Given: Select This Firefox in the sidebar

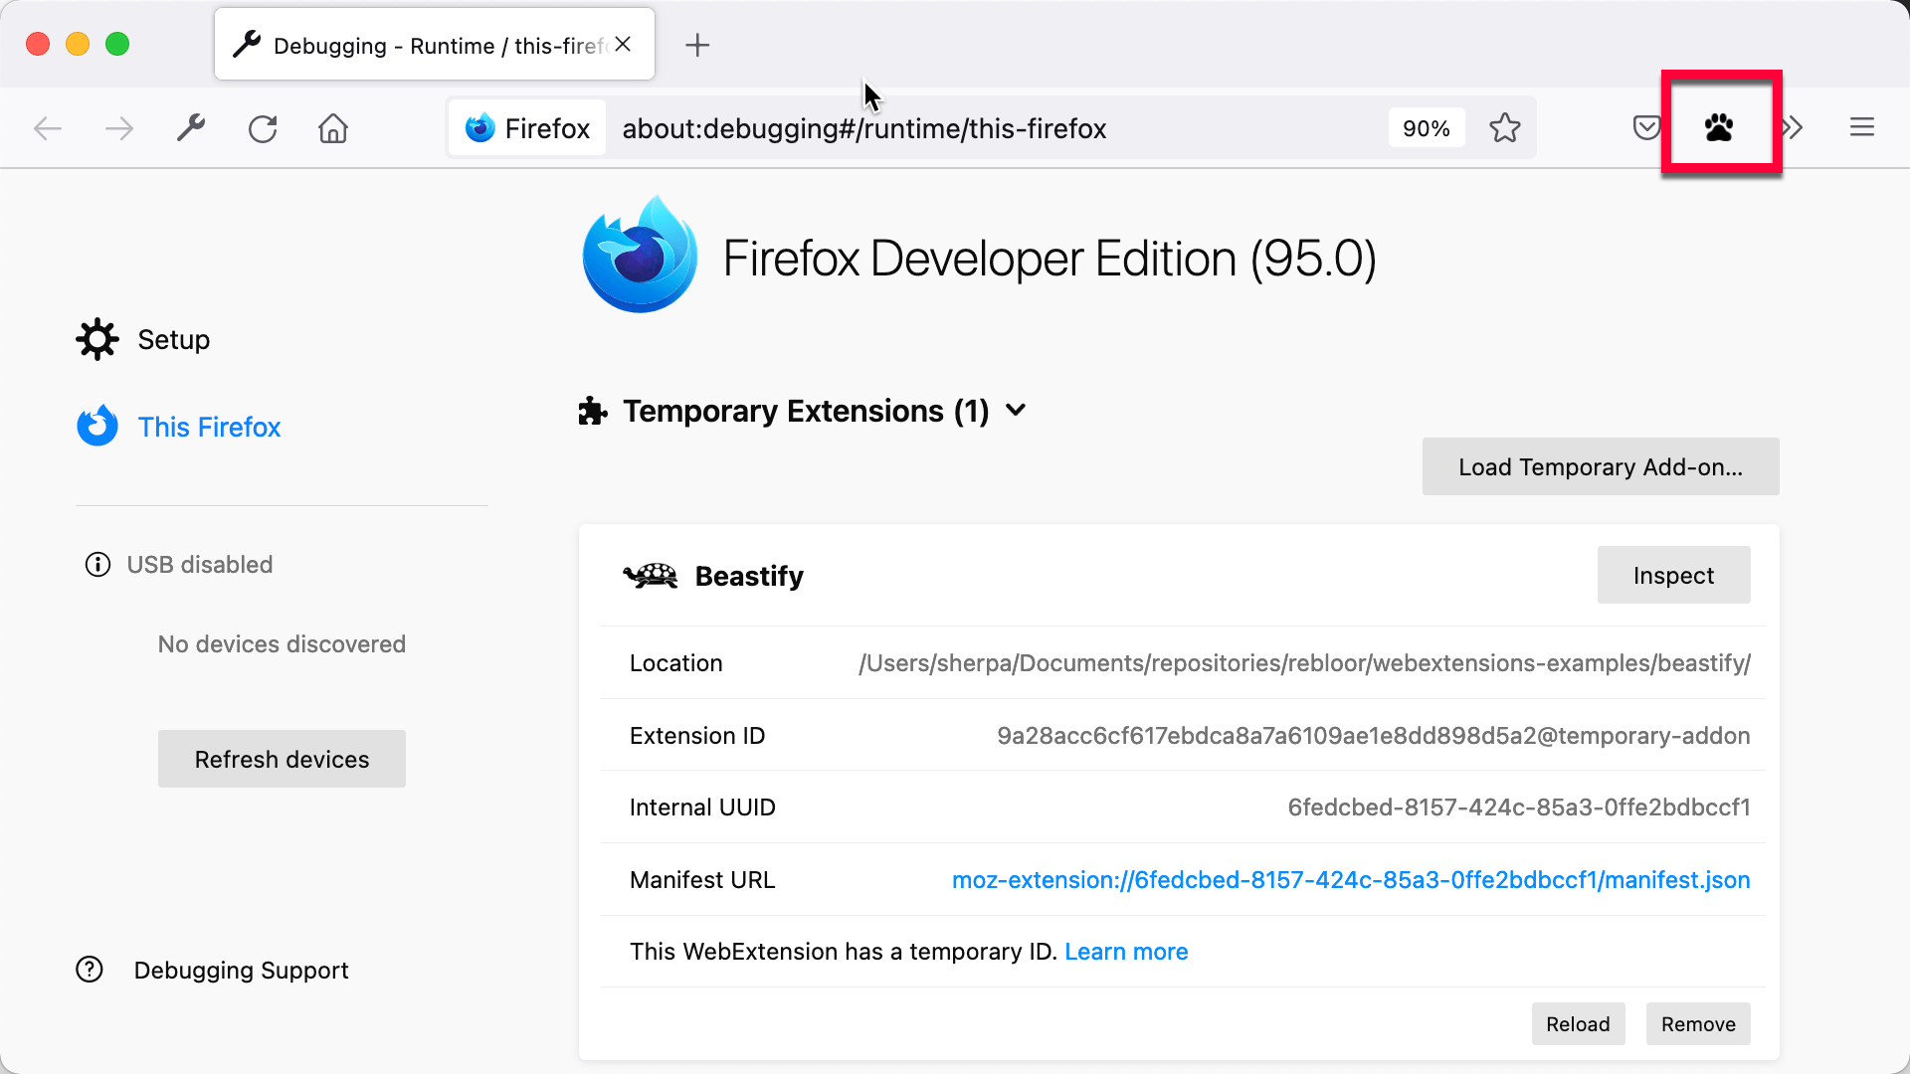Looking at the screenshot, I should (209, 427).
